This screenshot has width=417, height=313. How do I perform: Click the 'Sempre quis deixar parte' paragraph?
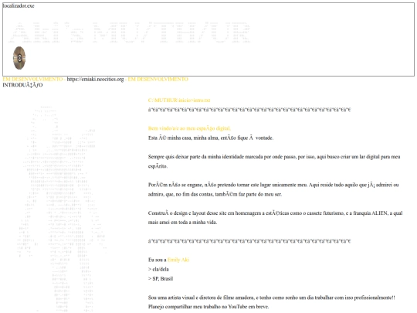[274, 162]
